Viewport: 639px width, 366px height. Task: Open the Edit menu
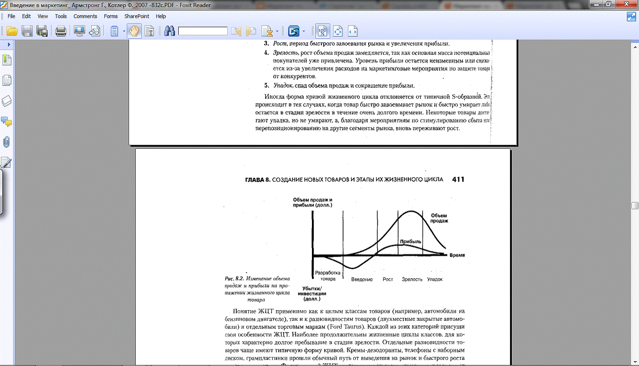pos(26,16)
